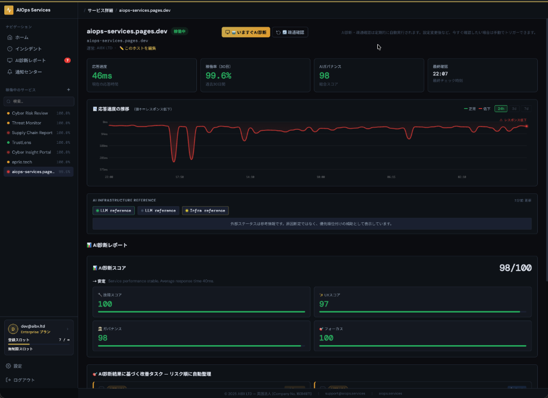Open 設定 via the gear icon

(8, 366)
